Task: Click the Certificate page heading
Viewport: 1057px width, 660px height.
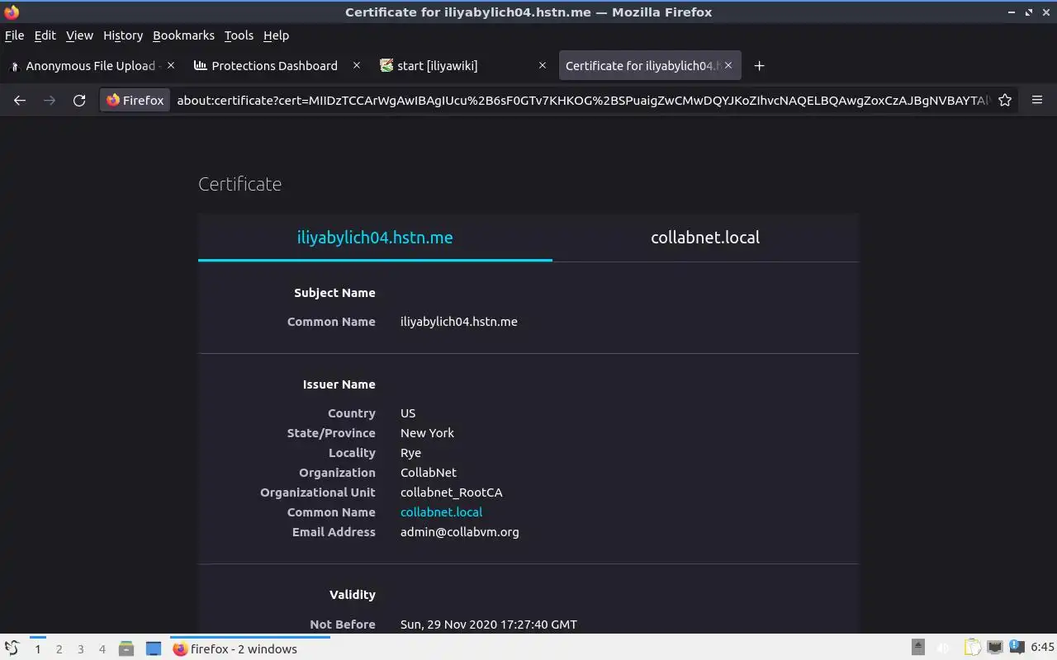Action: [x=239, y=184]
